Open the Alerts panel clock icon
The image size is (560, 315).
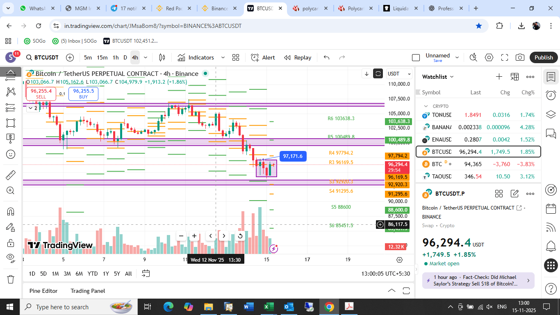(551, 95)
